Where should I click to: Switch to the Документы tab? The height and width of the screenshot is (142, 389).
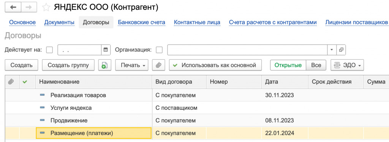tap(59, 22)
